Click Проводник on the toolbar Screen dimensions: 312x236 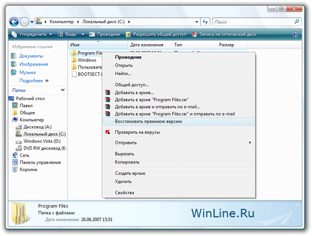tap(105, 35)
